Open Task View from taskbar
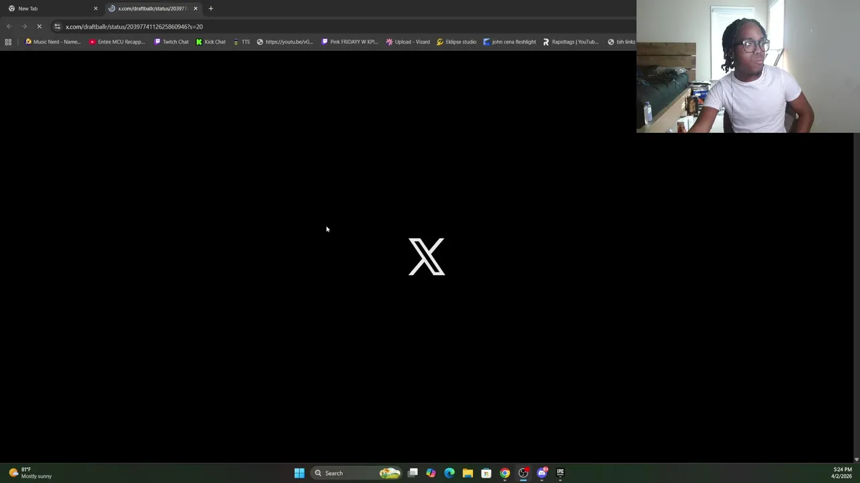The width and height of the screenshot is (860, 483). [x=413, y=473]
